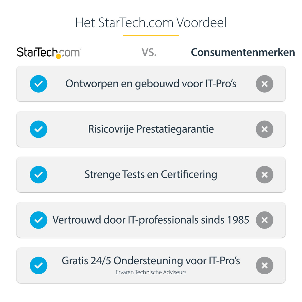Click gray X in Risicovrije Prestatiegarantie row

point(265,129)
